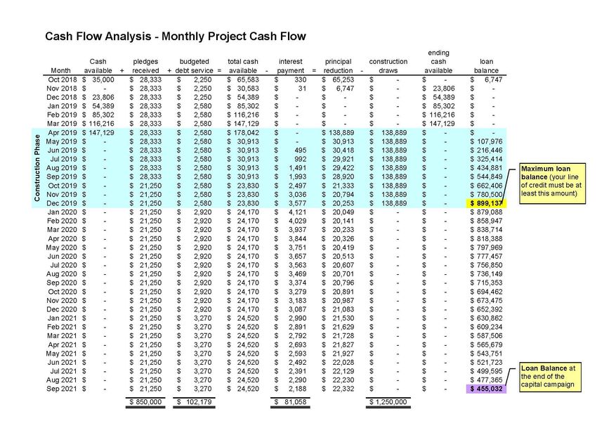
Task: Click the May 2020 principal reduction 20,419
Action: click(343, 247)
